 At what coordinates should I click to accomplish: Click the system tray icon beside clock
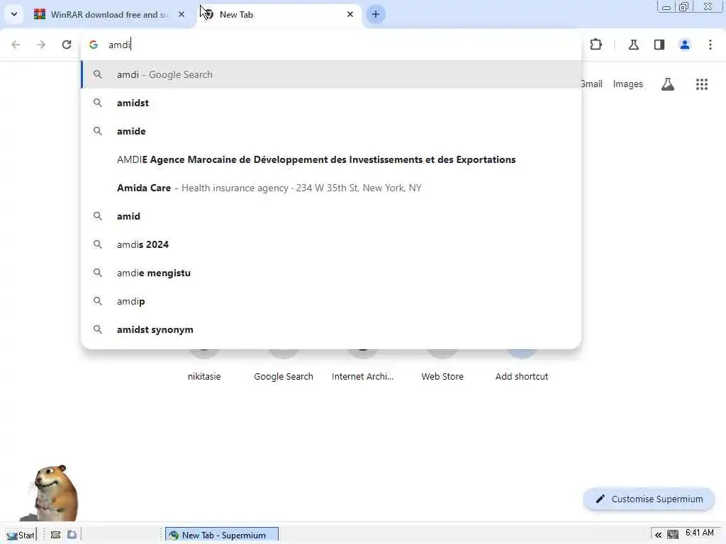[x=673, y=535]
